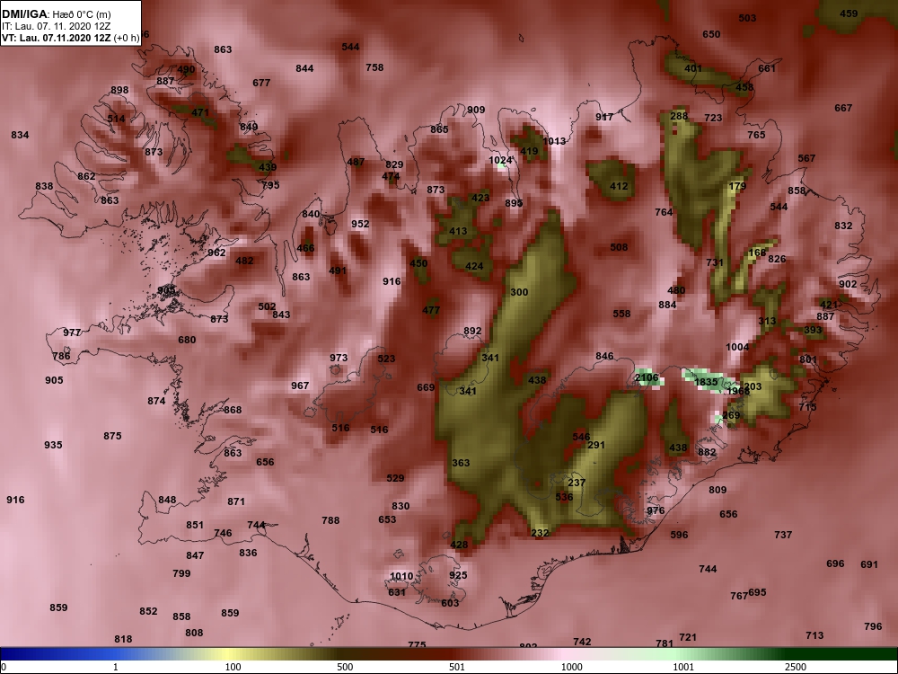Click the map value '529'
898x674 pixels.
point(395,477)
